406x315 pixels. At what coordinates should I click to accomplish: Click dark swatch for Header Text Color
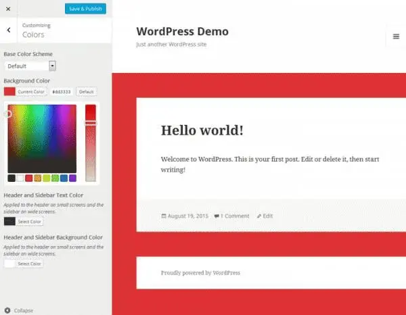(9, 222)
